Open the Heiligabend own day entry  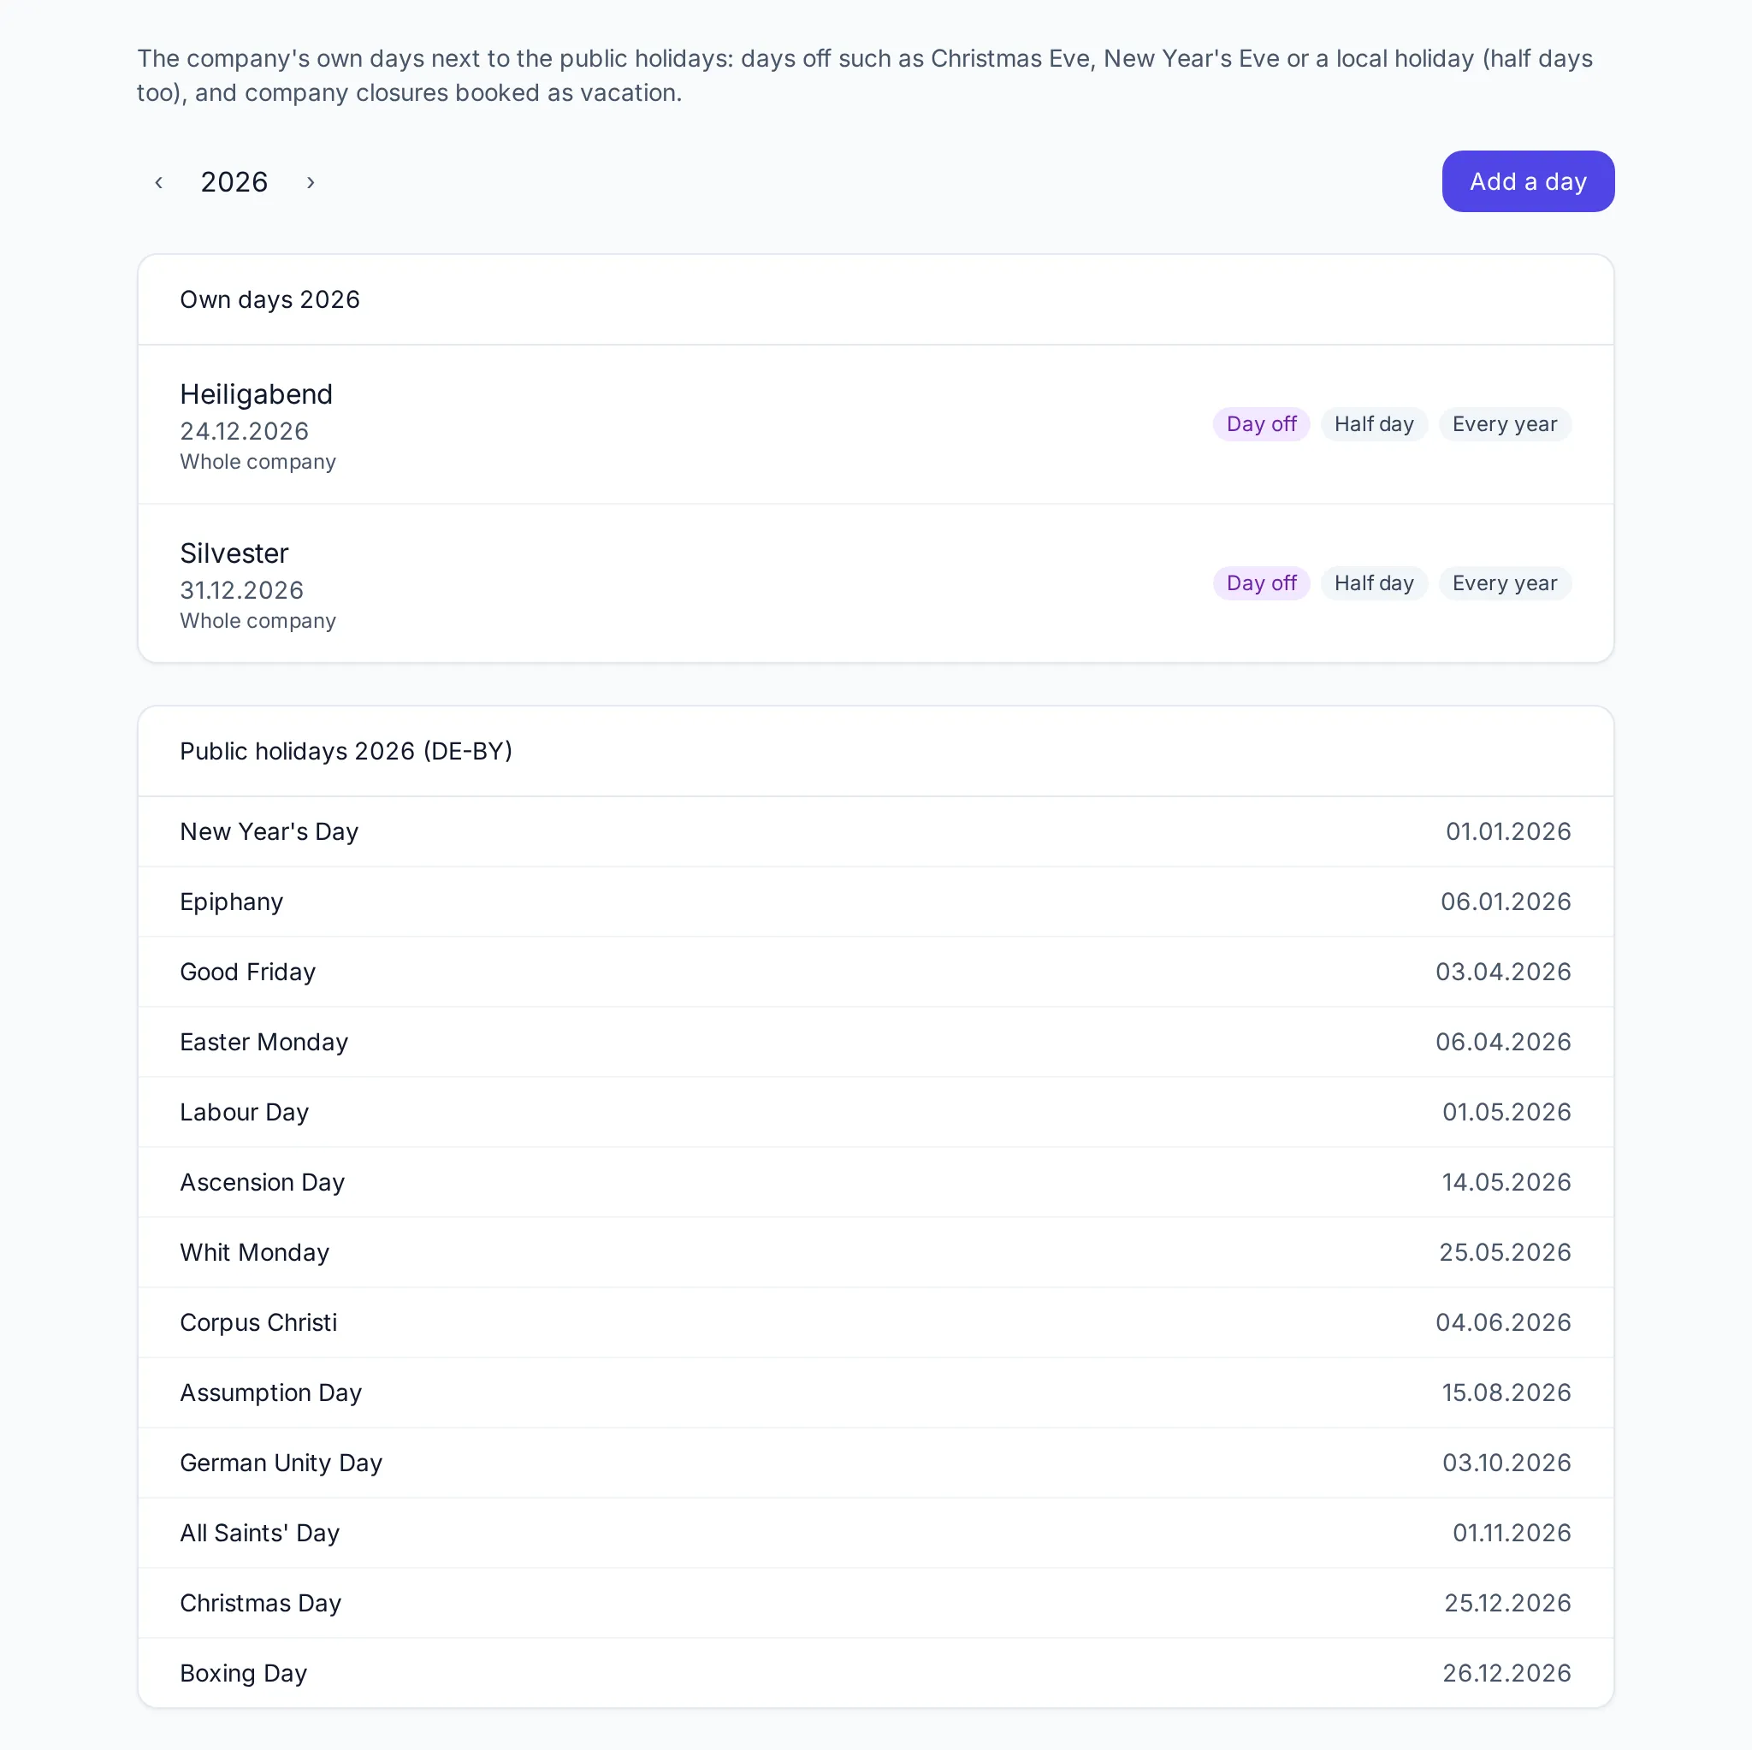pyautogui.click(x=876, y=424)
